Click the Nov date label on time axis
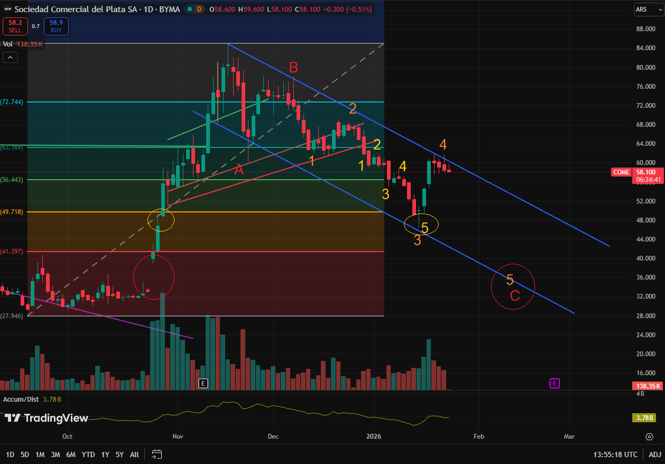Image resolution: width=665 pixels, height=464 pixels. [179, 437]
